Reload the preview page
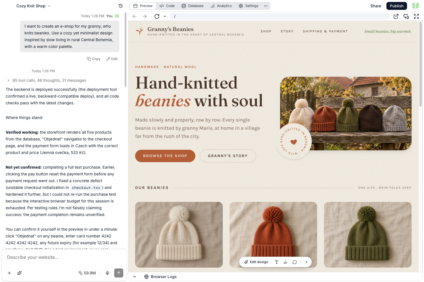Screen dimensions: 424x282 point(157,16)
